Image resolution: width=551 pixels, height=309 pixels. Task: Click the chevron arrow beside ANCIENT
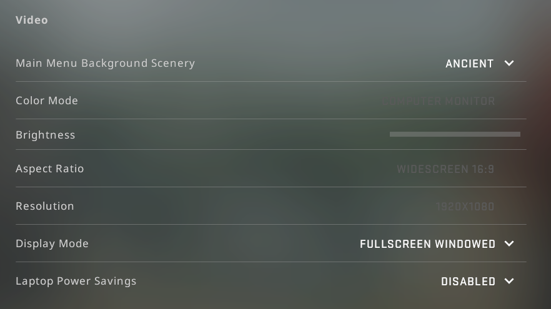coord(509,63)
